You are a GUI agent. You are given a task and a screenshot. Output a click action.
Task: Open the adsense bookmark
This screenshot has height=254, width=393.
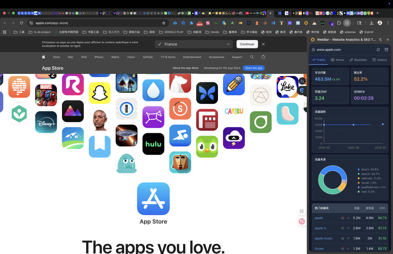coord(348,32)
